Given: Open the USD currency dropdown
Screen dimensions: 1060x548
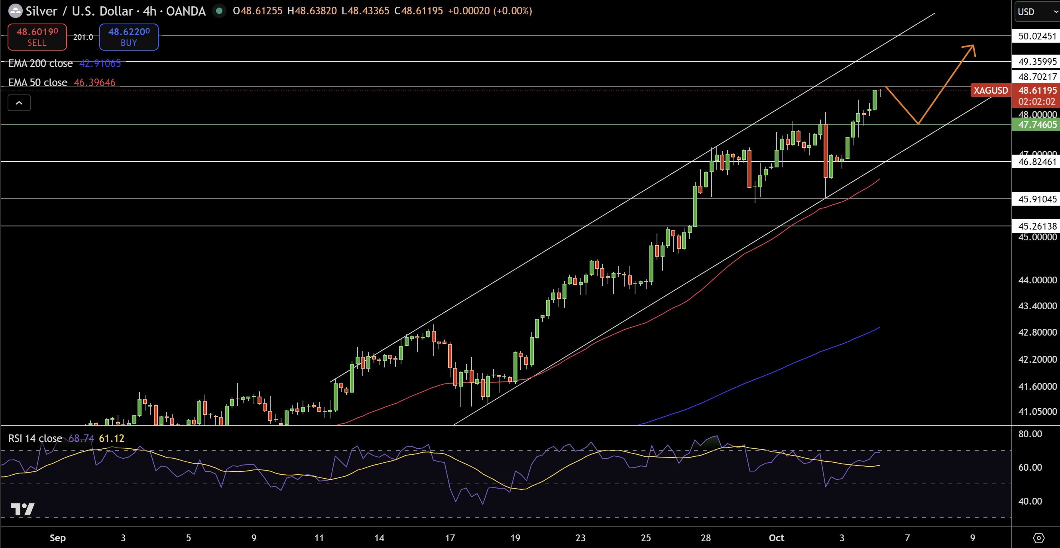Looking at the screenshot, I should click(x=1036, y=12).
